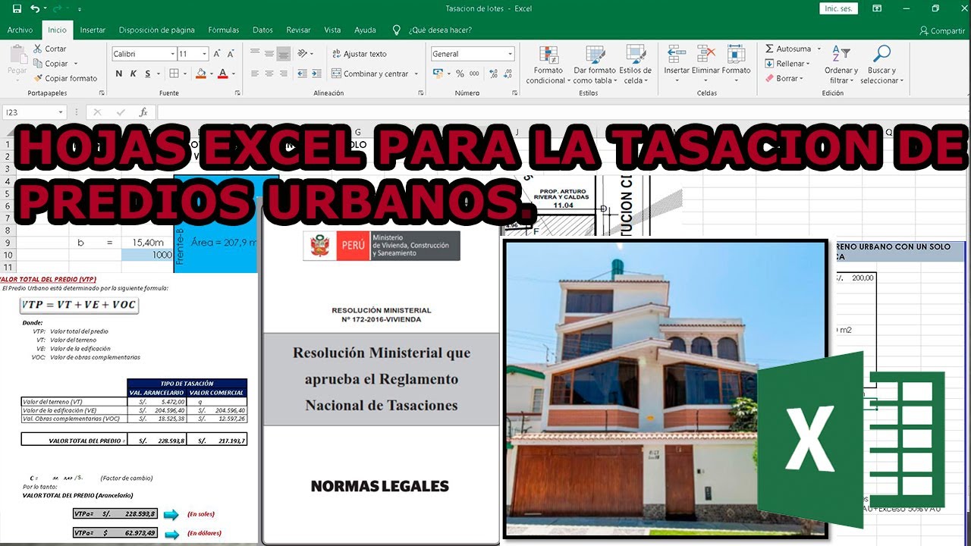Viewport: 971px width, 546px height.
Task: Toggle underline (S) formatting
Action: 147,74
